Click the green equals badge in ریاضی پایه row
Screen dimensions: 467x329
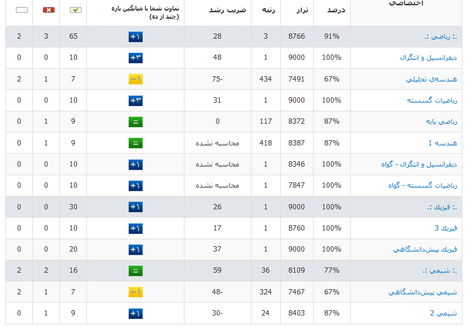click(136, 121)
